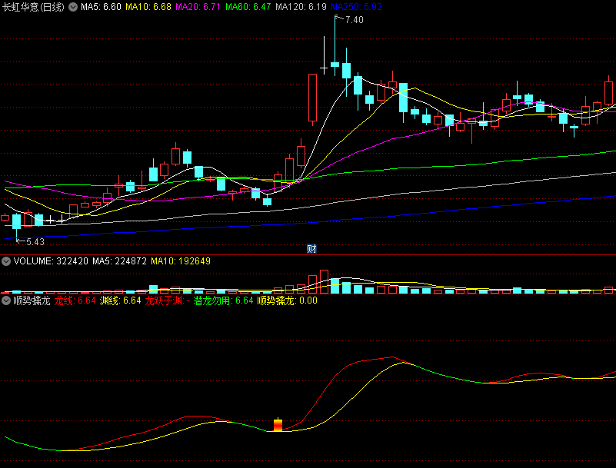Click the 5.43 low price annotation
Image resolution: width=616 pixels, height=468 pixels.
[35, 242]
